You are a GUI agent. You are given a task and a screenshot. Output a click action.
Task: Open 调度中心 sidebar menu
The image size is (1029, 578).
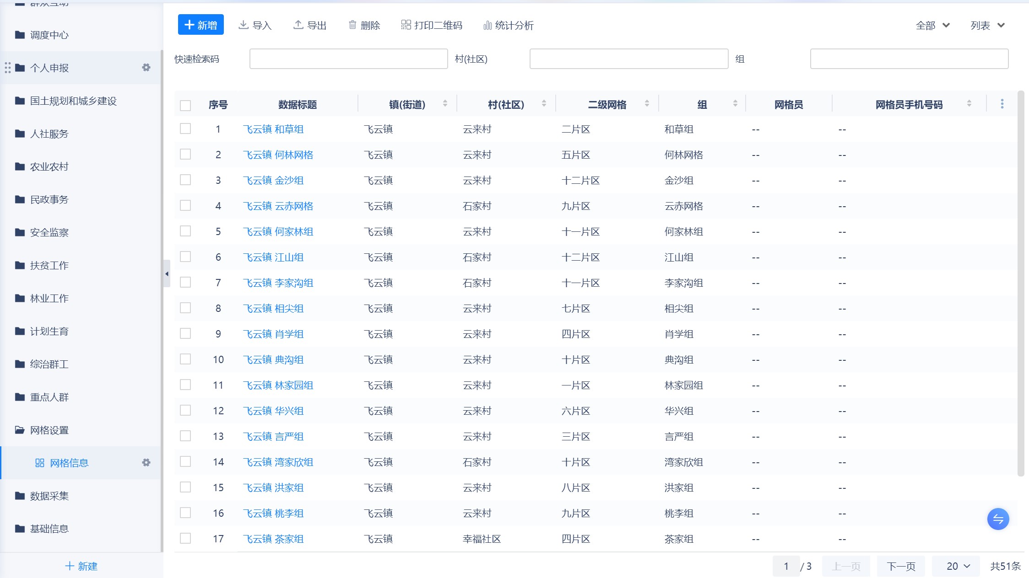pyautogui.click(x=81, y=35)
